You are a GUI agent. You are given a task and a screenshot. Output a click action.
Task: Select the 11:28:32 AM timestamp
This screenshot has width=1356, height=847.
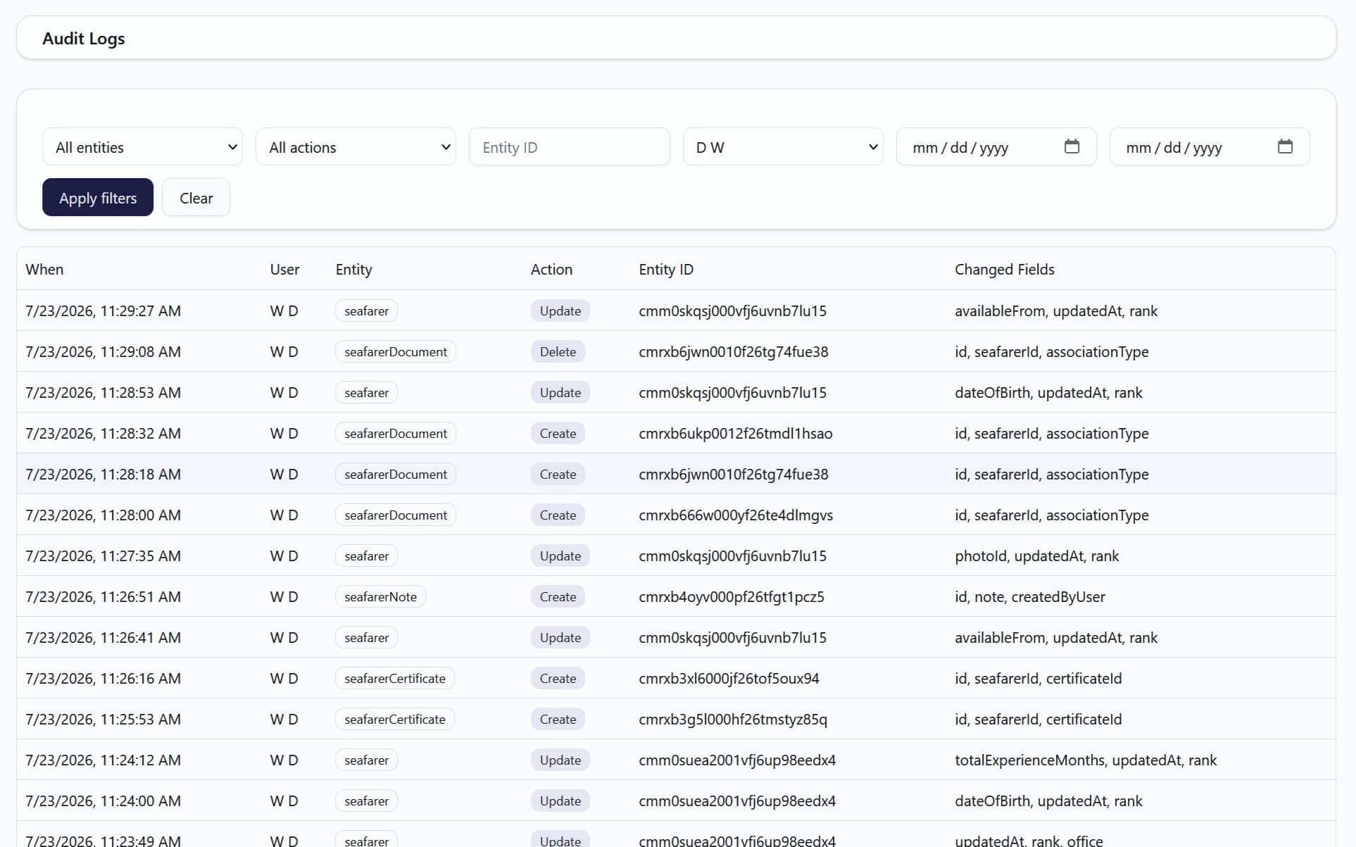pyautogui.click(x=103, y=433)
